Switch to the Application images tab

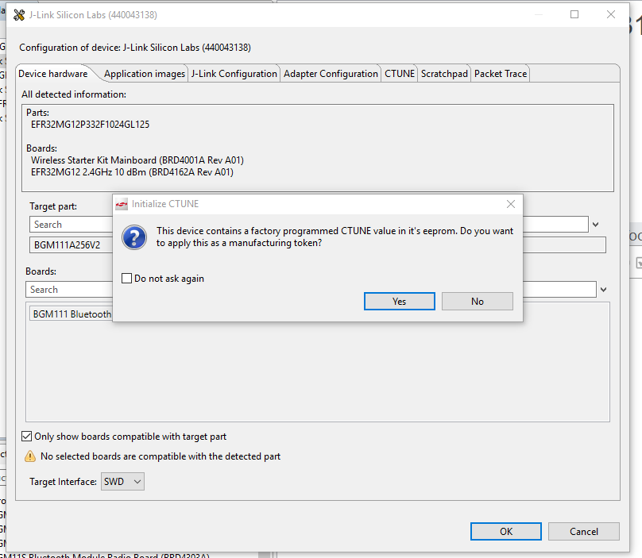[x=144, y=73]
